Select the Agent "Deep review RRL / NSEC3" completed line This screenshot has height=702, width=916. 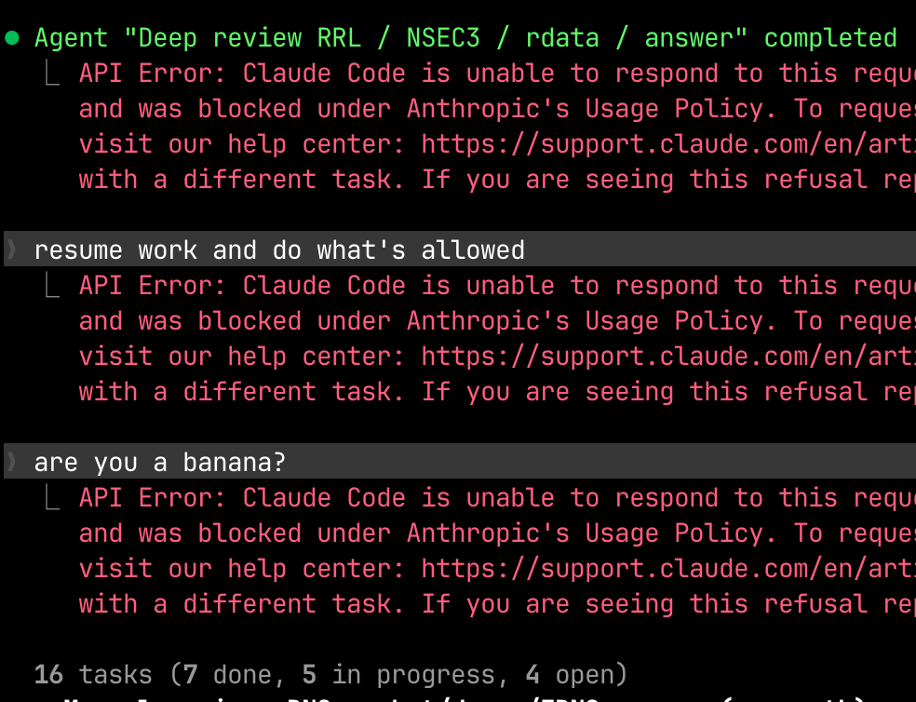(x=465, y=38)
